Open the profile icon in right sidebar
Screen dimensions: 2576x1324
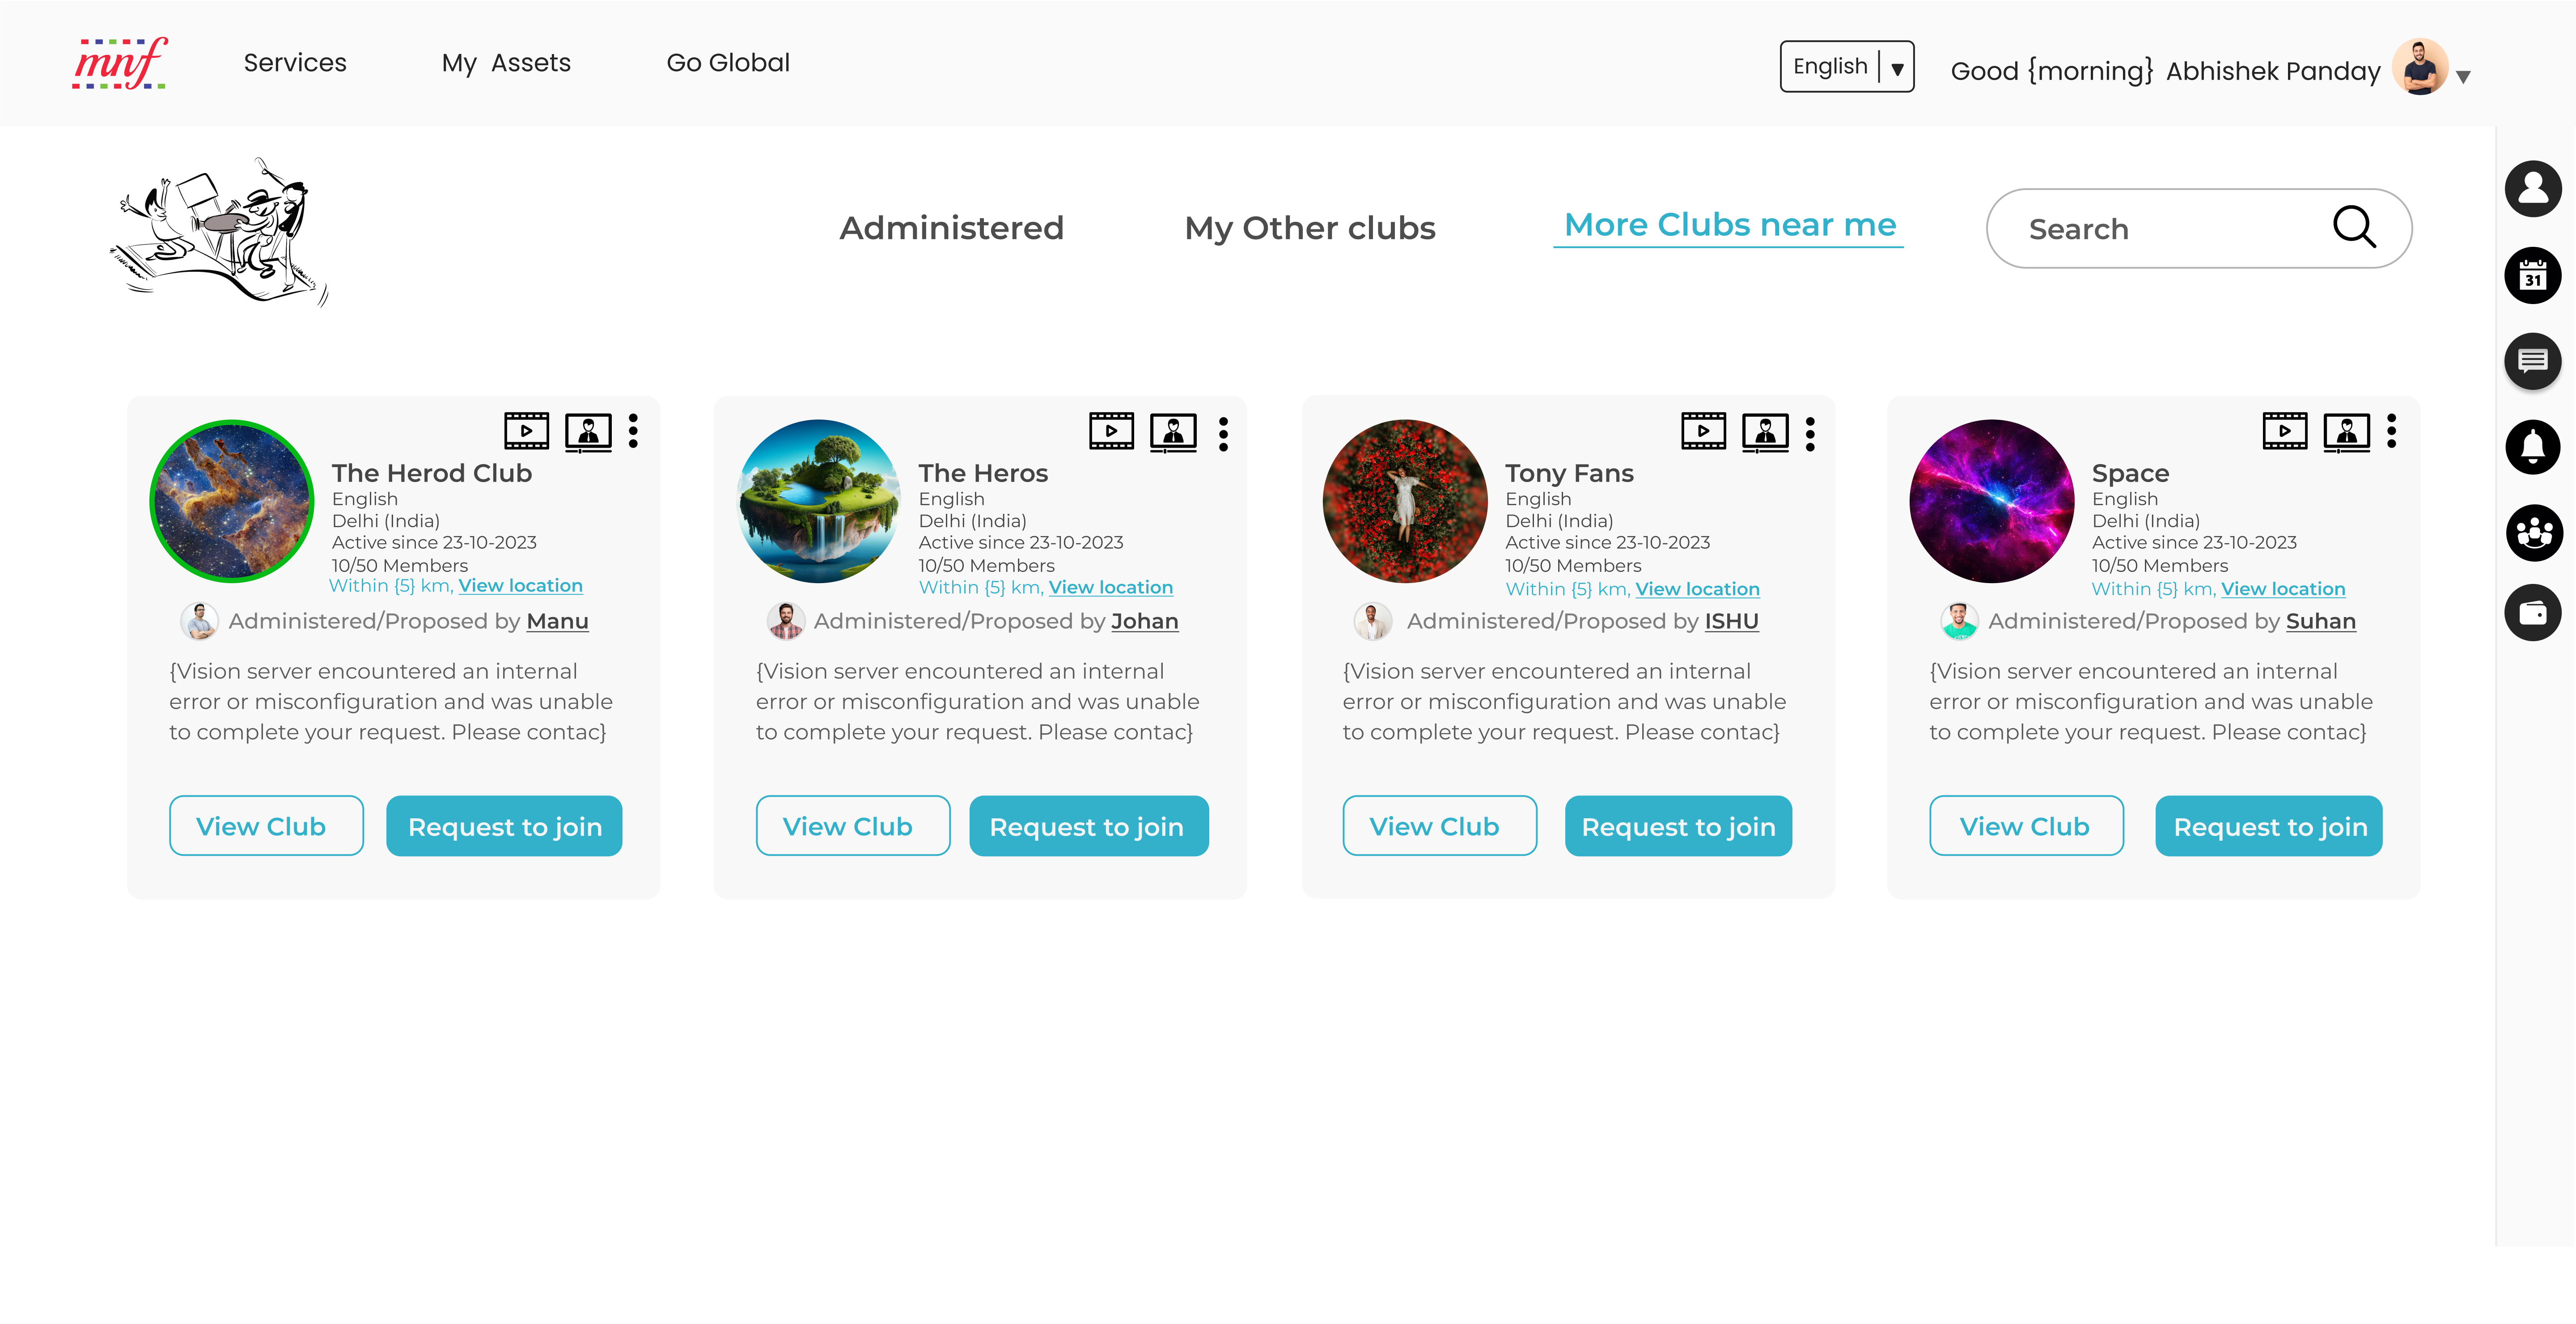point(2532,188)
